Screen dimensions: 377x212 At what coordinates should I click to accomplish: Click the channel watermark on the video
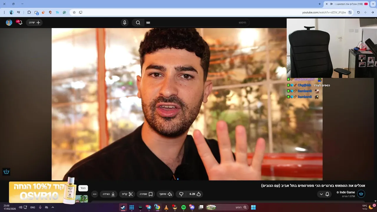[6, 172]
